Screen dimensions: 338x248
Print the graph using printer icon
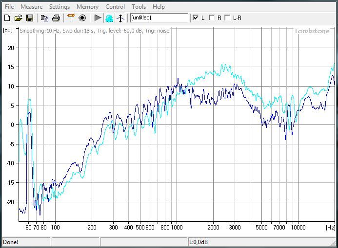(x=56, y=18)
